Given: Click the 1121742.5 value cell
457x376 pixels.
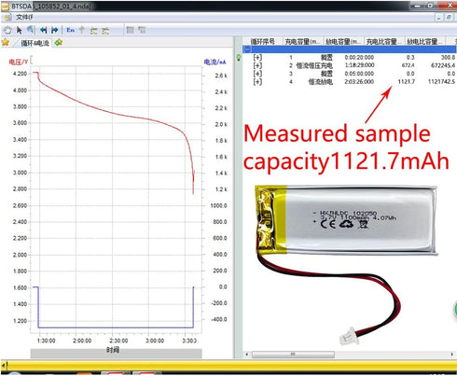Looking at the screenshot, I should (x=441, y=81).
